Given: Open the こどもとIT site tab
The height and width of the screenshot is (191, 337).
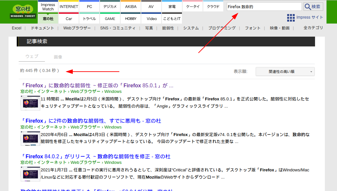Looking at the screenshot, I should click(x=172, y=19).
